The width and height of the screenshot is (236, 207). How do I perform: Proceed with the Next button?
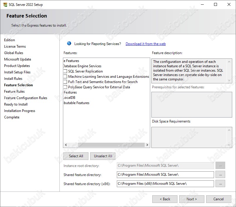click(191, 199)
